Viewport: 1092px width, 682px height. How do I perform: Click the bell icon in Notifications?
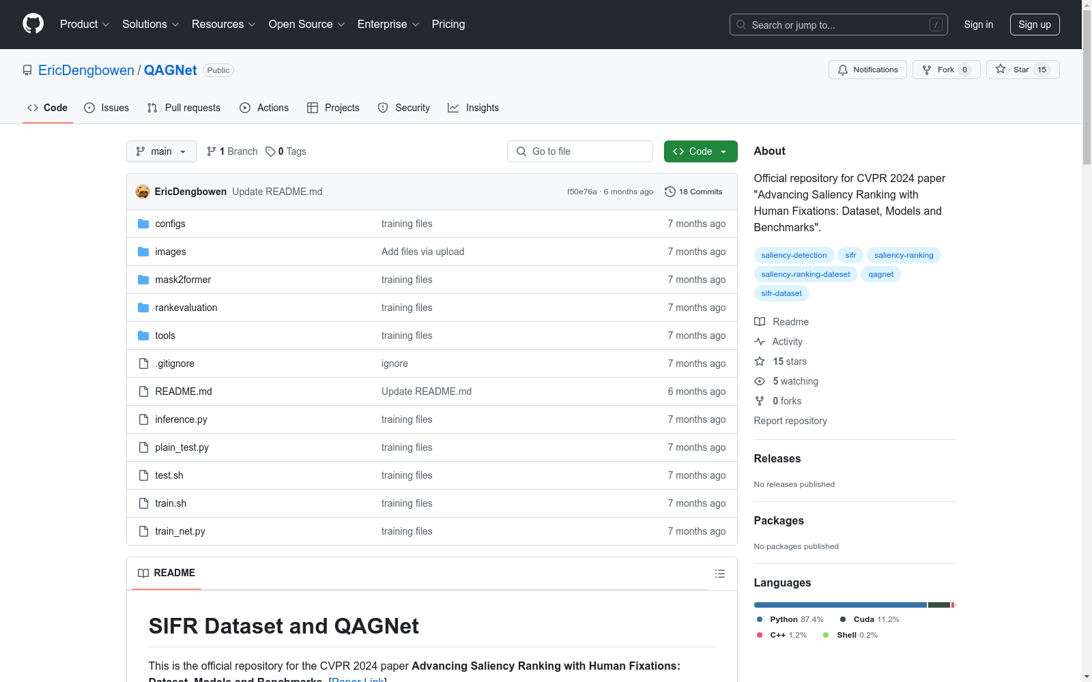(843, 70)
